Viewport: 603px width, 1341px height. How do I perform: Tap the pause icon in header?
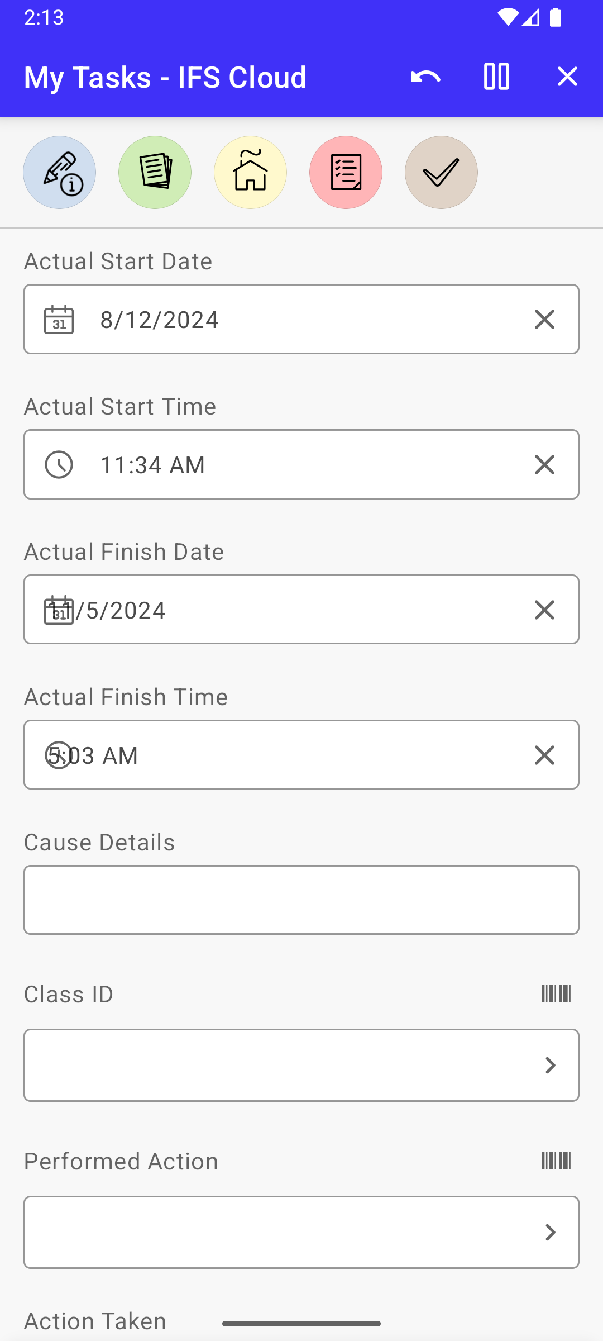click(x=496, y=77)
